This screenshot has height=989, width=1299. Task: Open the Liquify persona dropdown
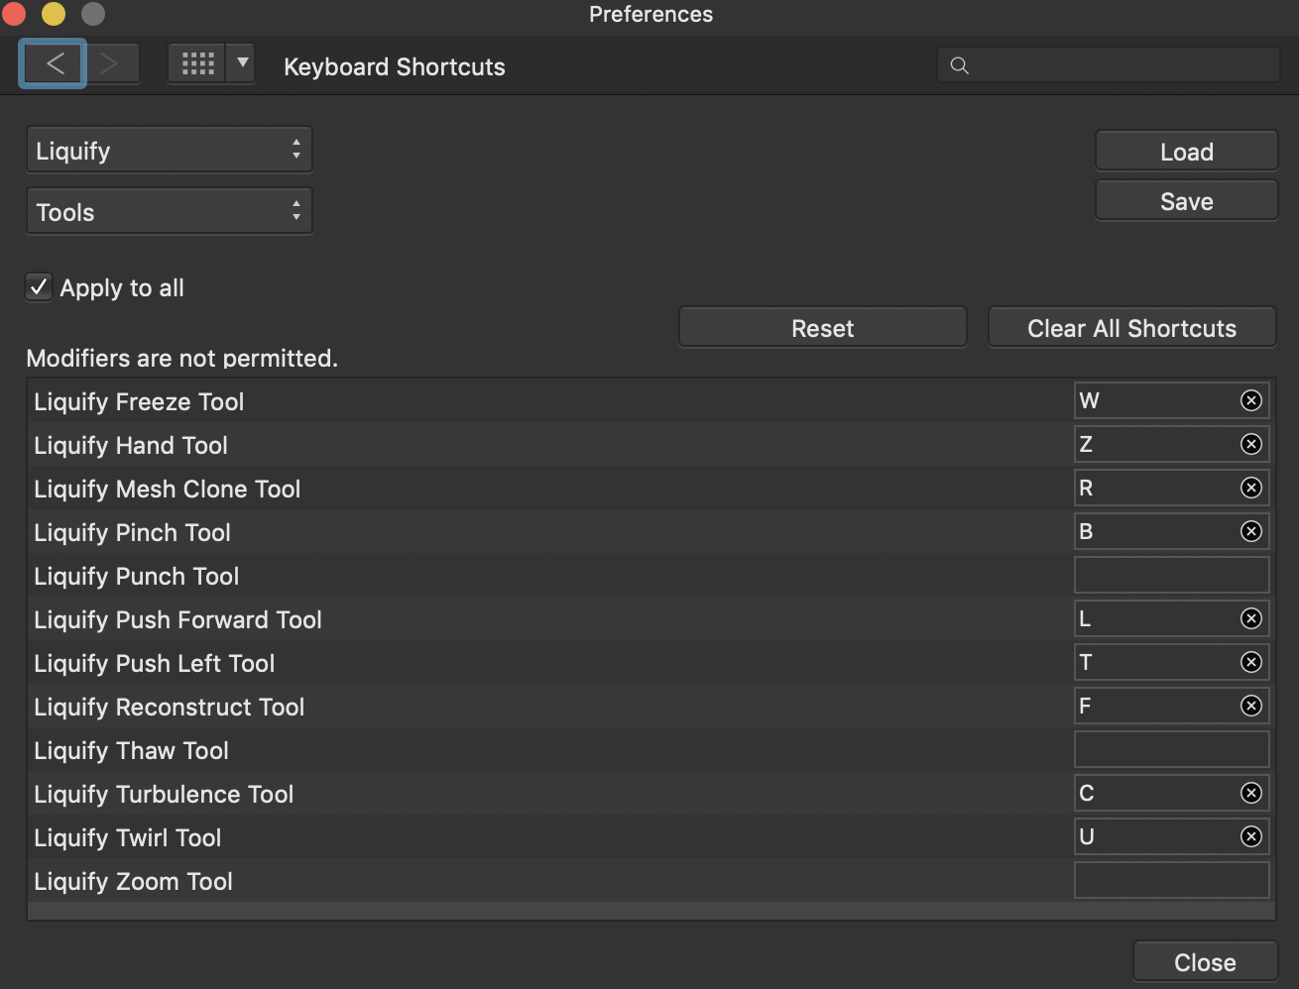click(169, 151)
